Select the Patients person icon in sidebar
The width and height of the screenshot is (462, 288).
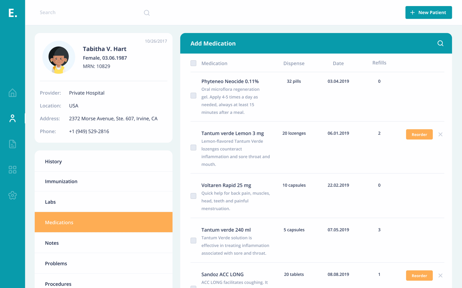pos(12,118)
